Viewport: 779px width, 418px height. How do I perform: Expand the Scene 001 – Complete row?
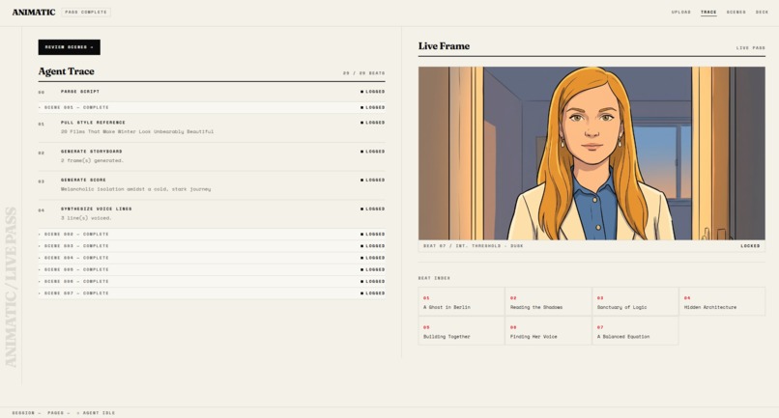tap(212, 107)
